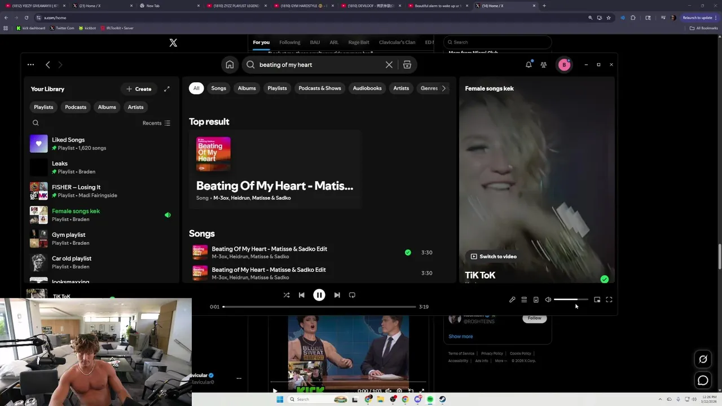722x406 pixels.
Task: Filter Your Library by Artists
Action: click(135, 107)
